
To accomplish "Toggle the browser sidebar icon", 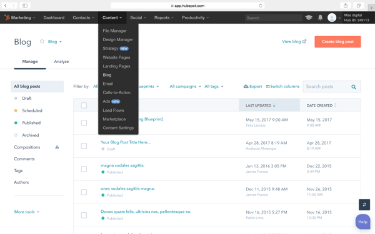I will tap(25, 5).
